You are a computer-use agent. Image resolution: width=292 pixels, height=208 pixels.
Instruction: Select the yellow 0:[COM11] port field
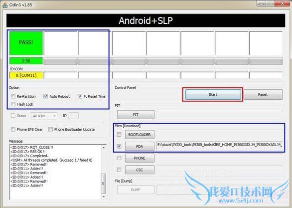point(26,75)
